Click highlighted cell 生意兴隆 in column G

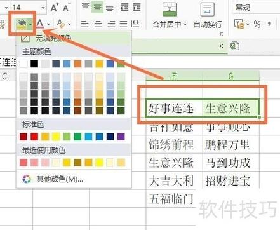tap(231, 108)
